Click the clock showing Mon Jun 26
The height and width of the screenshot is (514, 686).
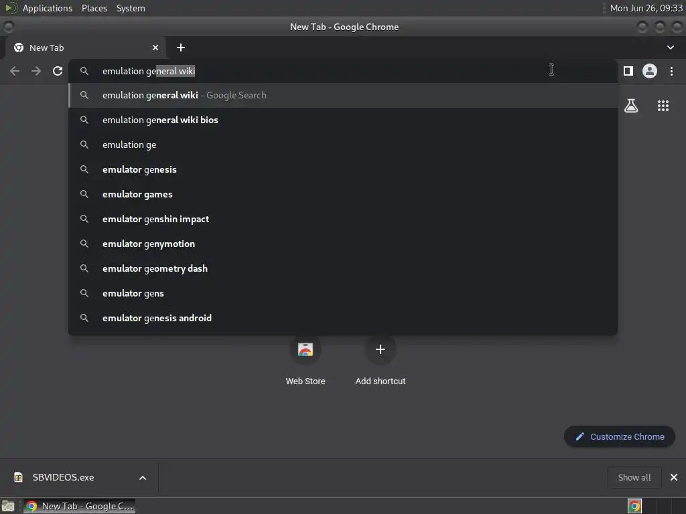[646, 8]
